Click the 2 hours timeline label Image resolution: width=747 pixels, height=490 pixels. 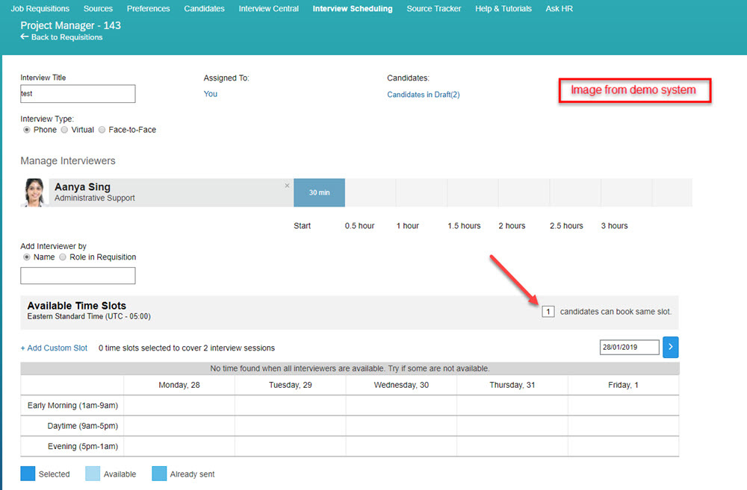512,226
